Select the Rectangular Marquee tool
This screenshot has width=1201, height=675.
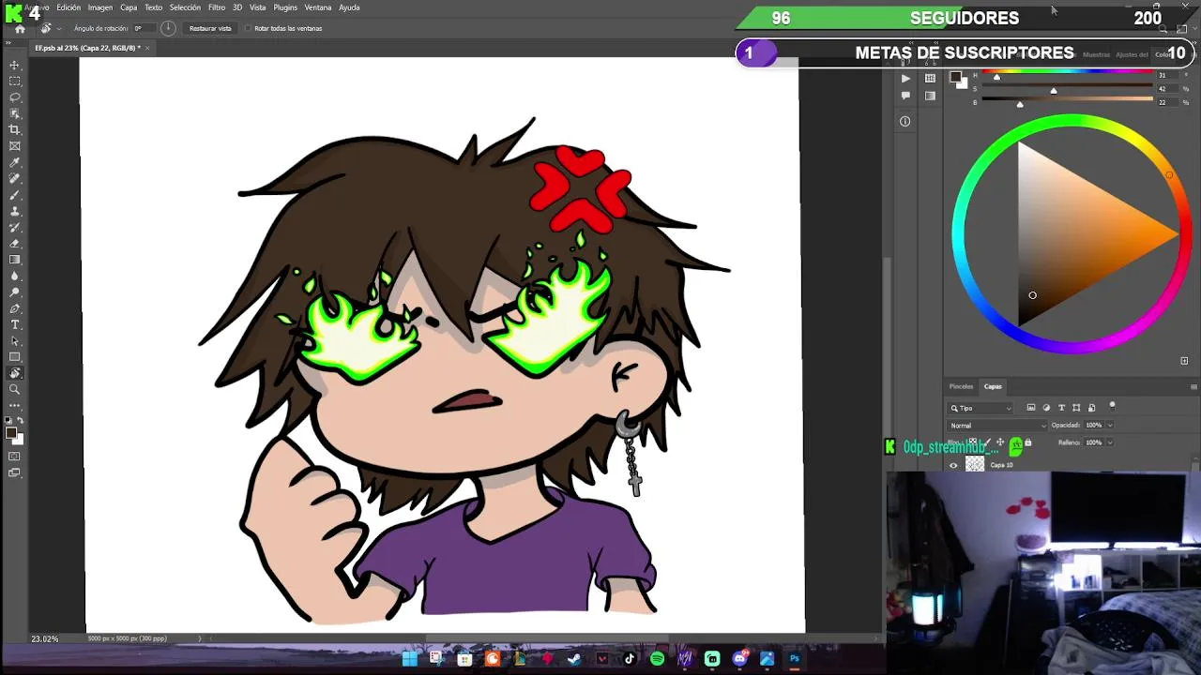(15, 82)
